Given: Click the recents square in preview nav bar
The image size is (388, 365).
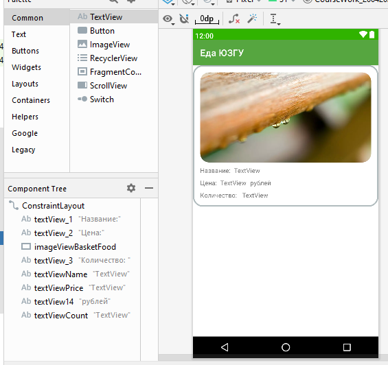Looking at the screenshot, I should point(347,347).
